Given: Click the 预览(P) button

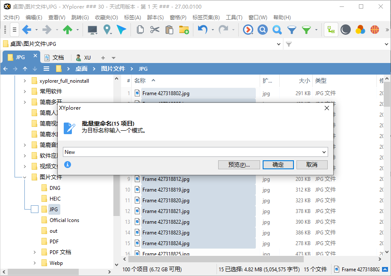Looking at the screenshot, I should [x=239, y=165].
